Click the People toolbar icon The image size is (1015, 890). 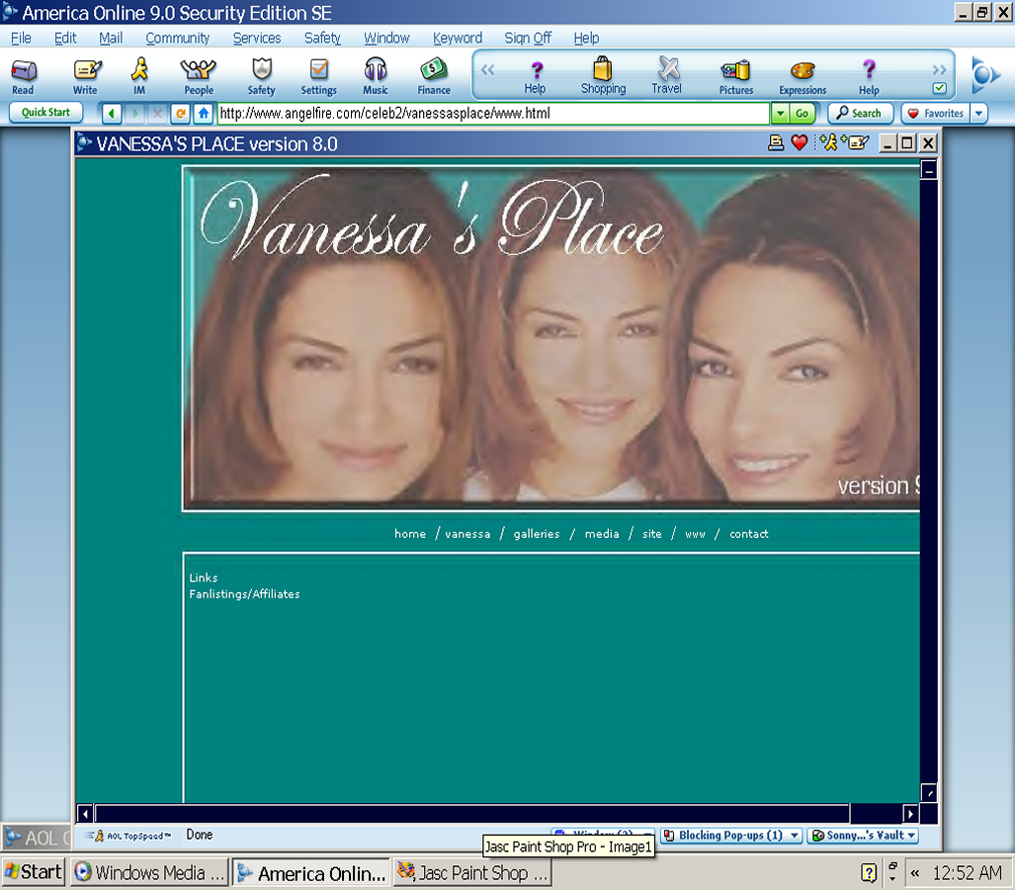198,76
